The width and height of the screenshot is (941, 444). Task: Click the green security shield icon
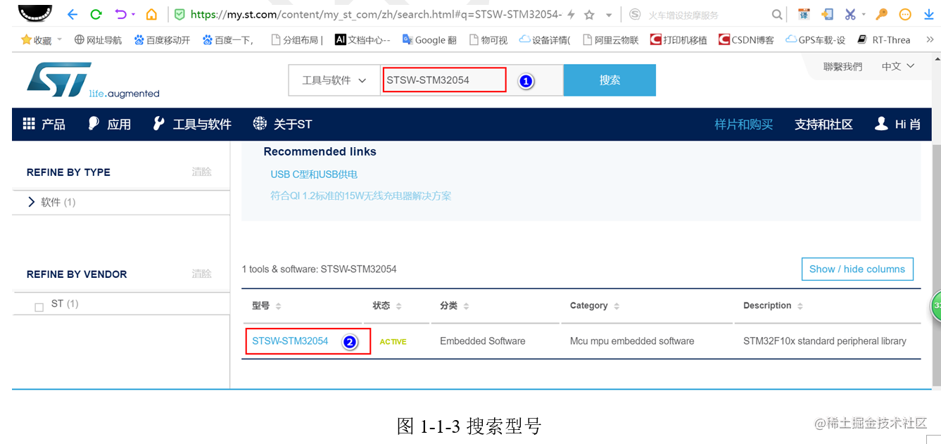(179, 14)
